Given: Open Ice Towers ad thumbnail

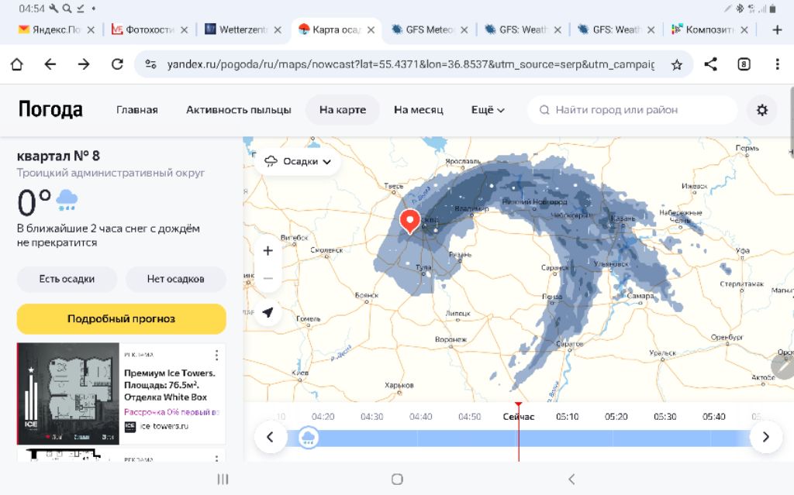Looking at the screenshot, I should 68,394.
